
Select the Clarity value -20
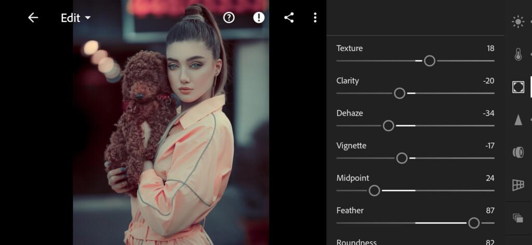(x=489, y=81)
